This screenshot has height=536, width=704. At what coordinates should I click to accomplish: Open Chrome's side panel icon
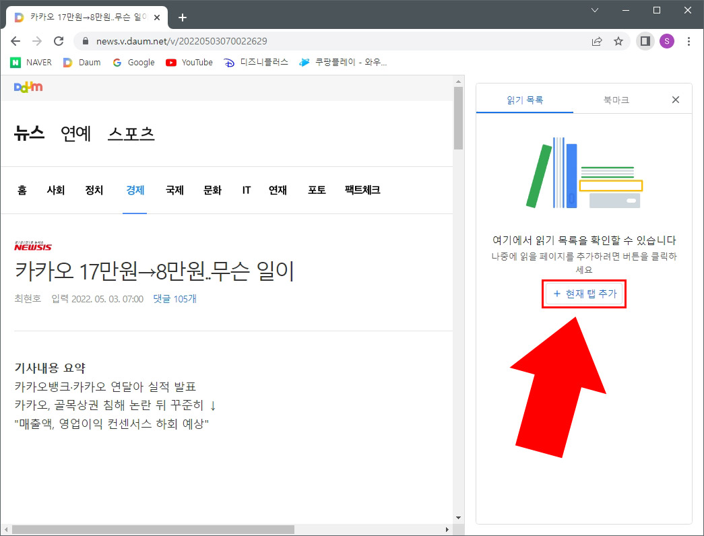click(645, 41)
